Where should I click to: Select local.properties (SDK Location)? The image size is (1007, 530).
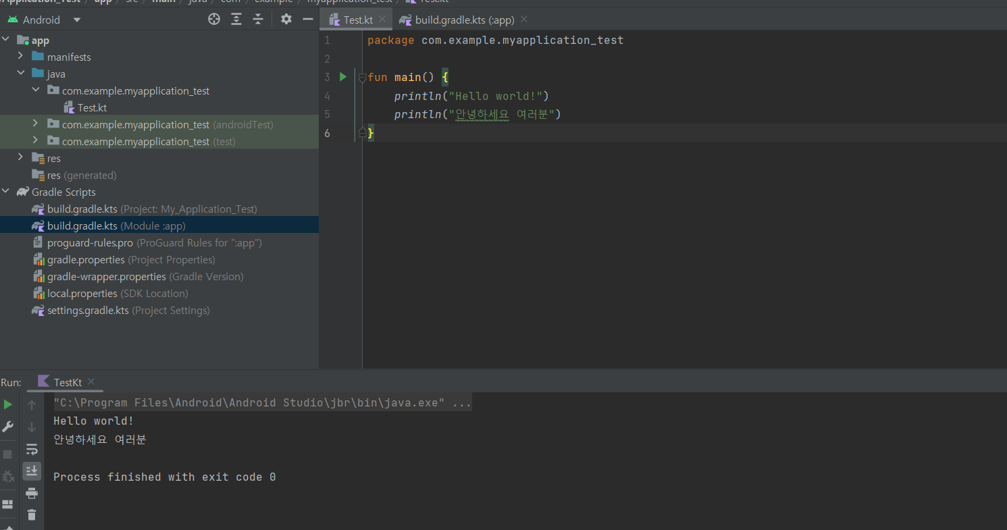(x=110, y=293)
